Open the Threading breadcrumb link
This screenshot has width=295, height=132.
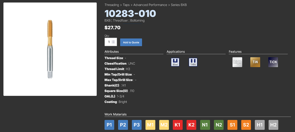112,5
